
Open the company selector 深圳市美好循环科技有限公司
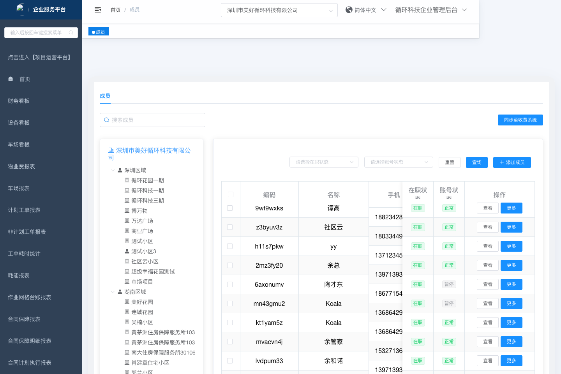point(279,10)
